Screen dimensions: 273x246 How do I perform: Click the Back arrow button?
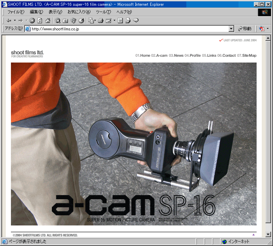click(x=9, y=20)
